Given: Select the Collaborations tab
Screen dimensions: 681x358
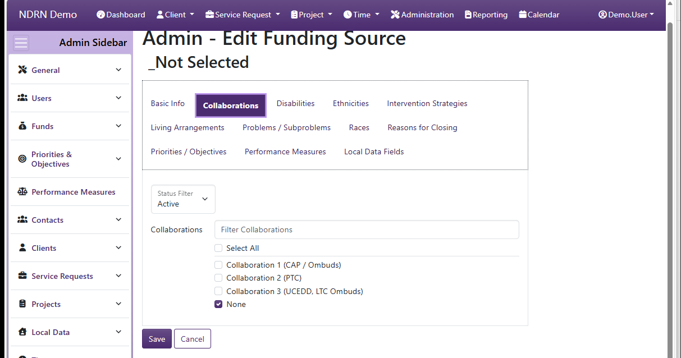Looking at the screenshot, I should [231, 105].
